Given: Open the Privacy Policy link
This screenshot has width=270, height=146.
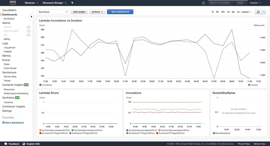Looking at the screenshot, I should point(244,144).
